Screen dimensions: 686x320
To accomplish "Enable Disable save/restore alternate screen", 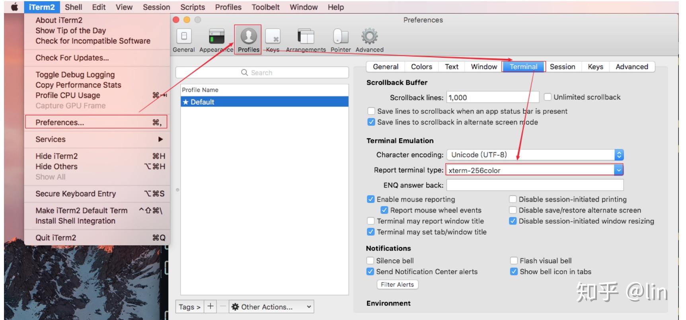I will coord(513,210).
